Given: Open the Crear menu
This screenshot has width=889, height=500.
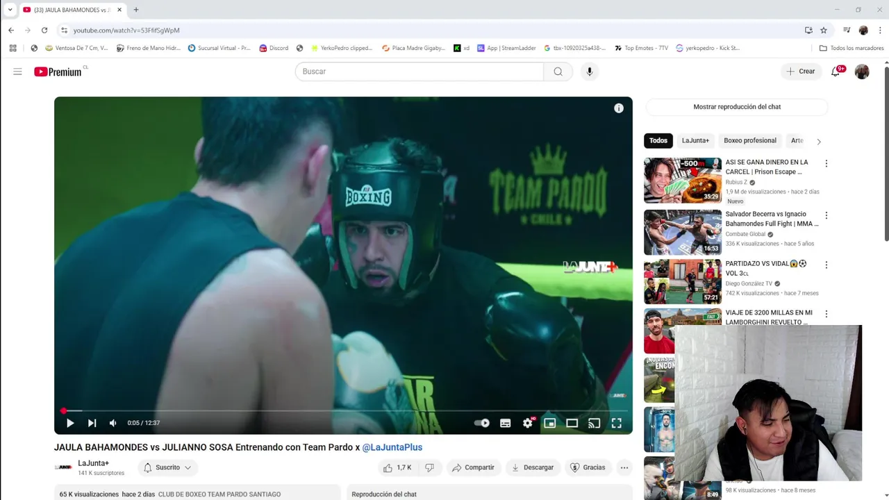Looking at the screenshot, I should coord(801,72).
